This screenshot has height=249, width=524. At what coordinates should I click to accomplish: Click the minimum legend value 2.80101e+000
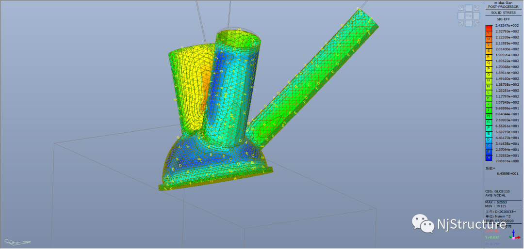pos(508,161)
